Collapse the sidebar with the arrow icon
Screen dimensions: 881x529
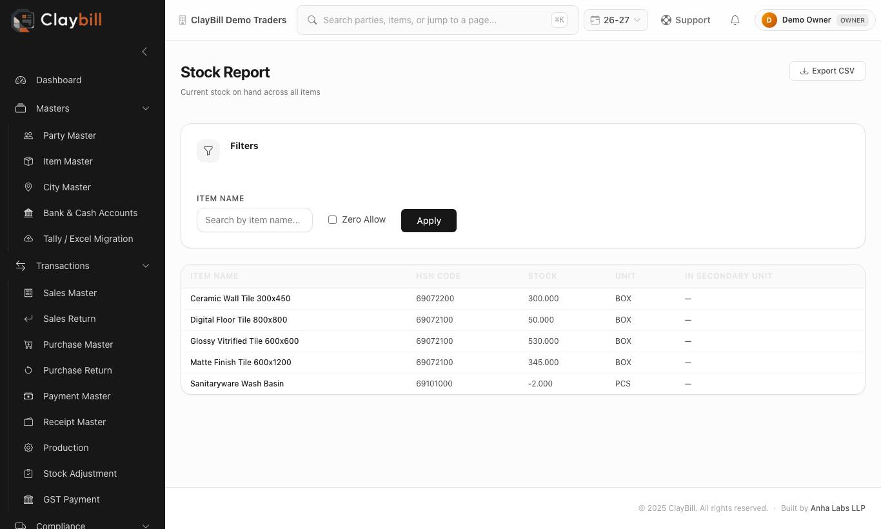coord(144,52)
